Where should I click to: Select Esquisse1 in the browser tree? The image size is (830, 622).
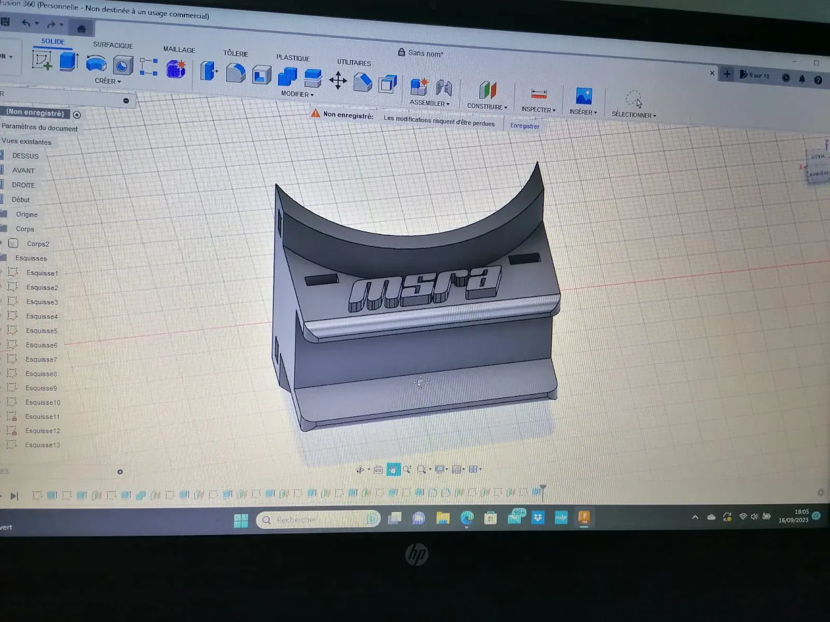point(42,273)
